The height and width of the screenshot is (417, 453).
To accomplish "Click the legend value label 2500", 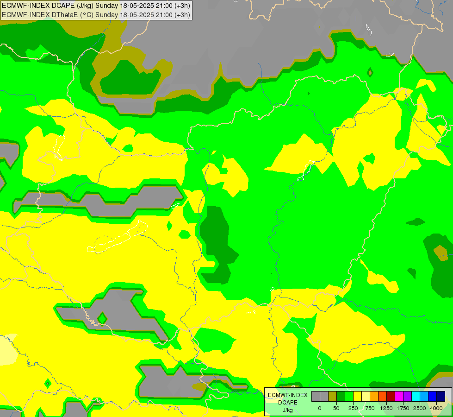I will tap(420, 408).
